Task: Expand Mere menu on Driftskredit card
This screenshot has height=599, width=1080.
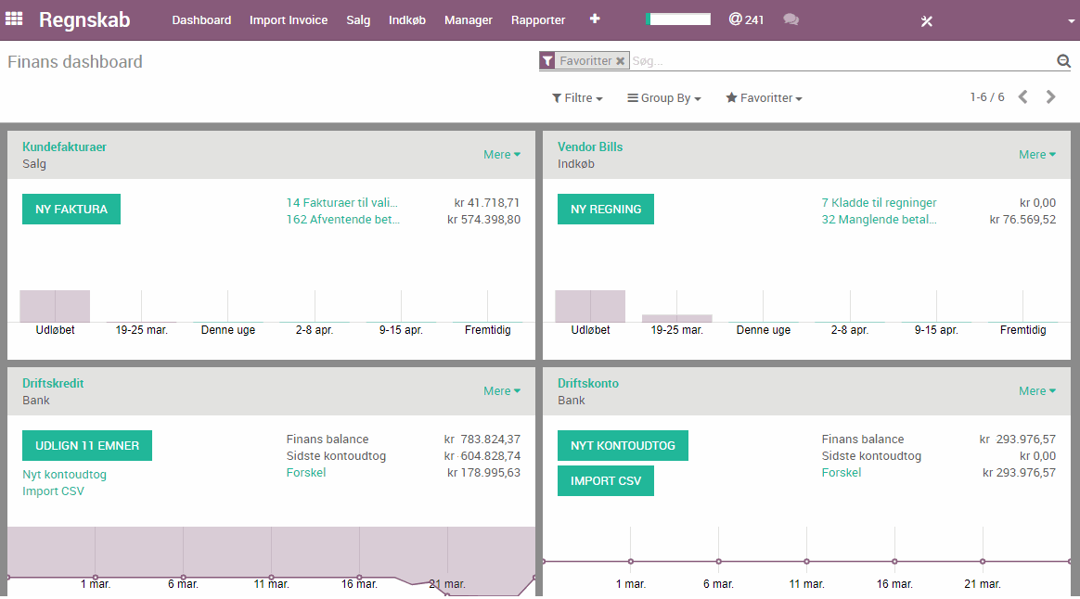Action: pyautogui.click(x=501, y=390)
